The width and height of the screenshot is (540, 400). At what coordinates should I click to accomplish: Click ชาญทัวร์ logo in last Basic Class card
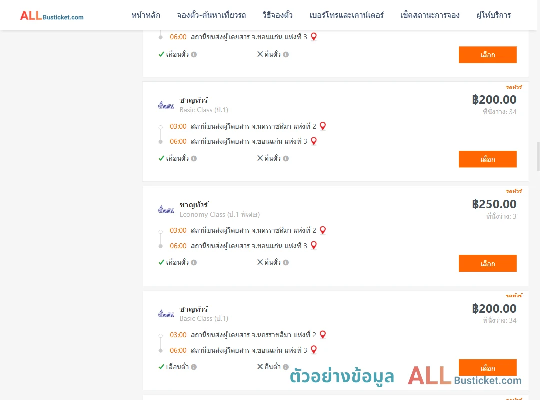(166, 314)
